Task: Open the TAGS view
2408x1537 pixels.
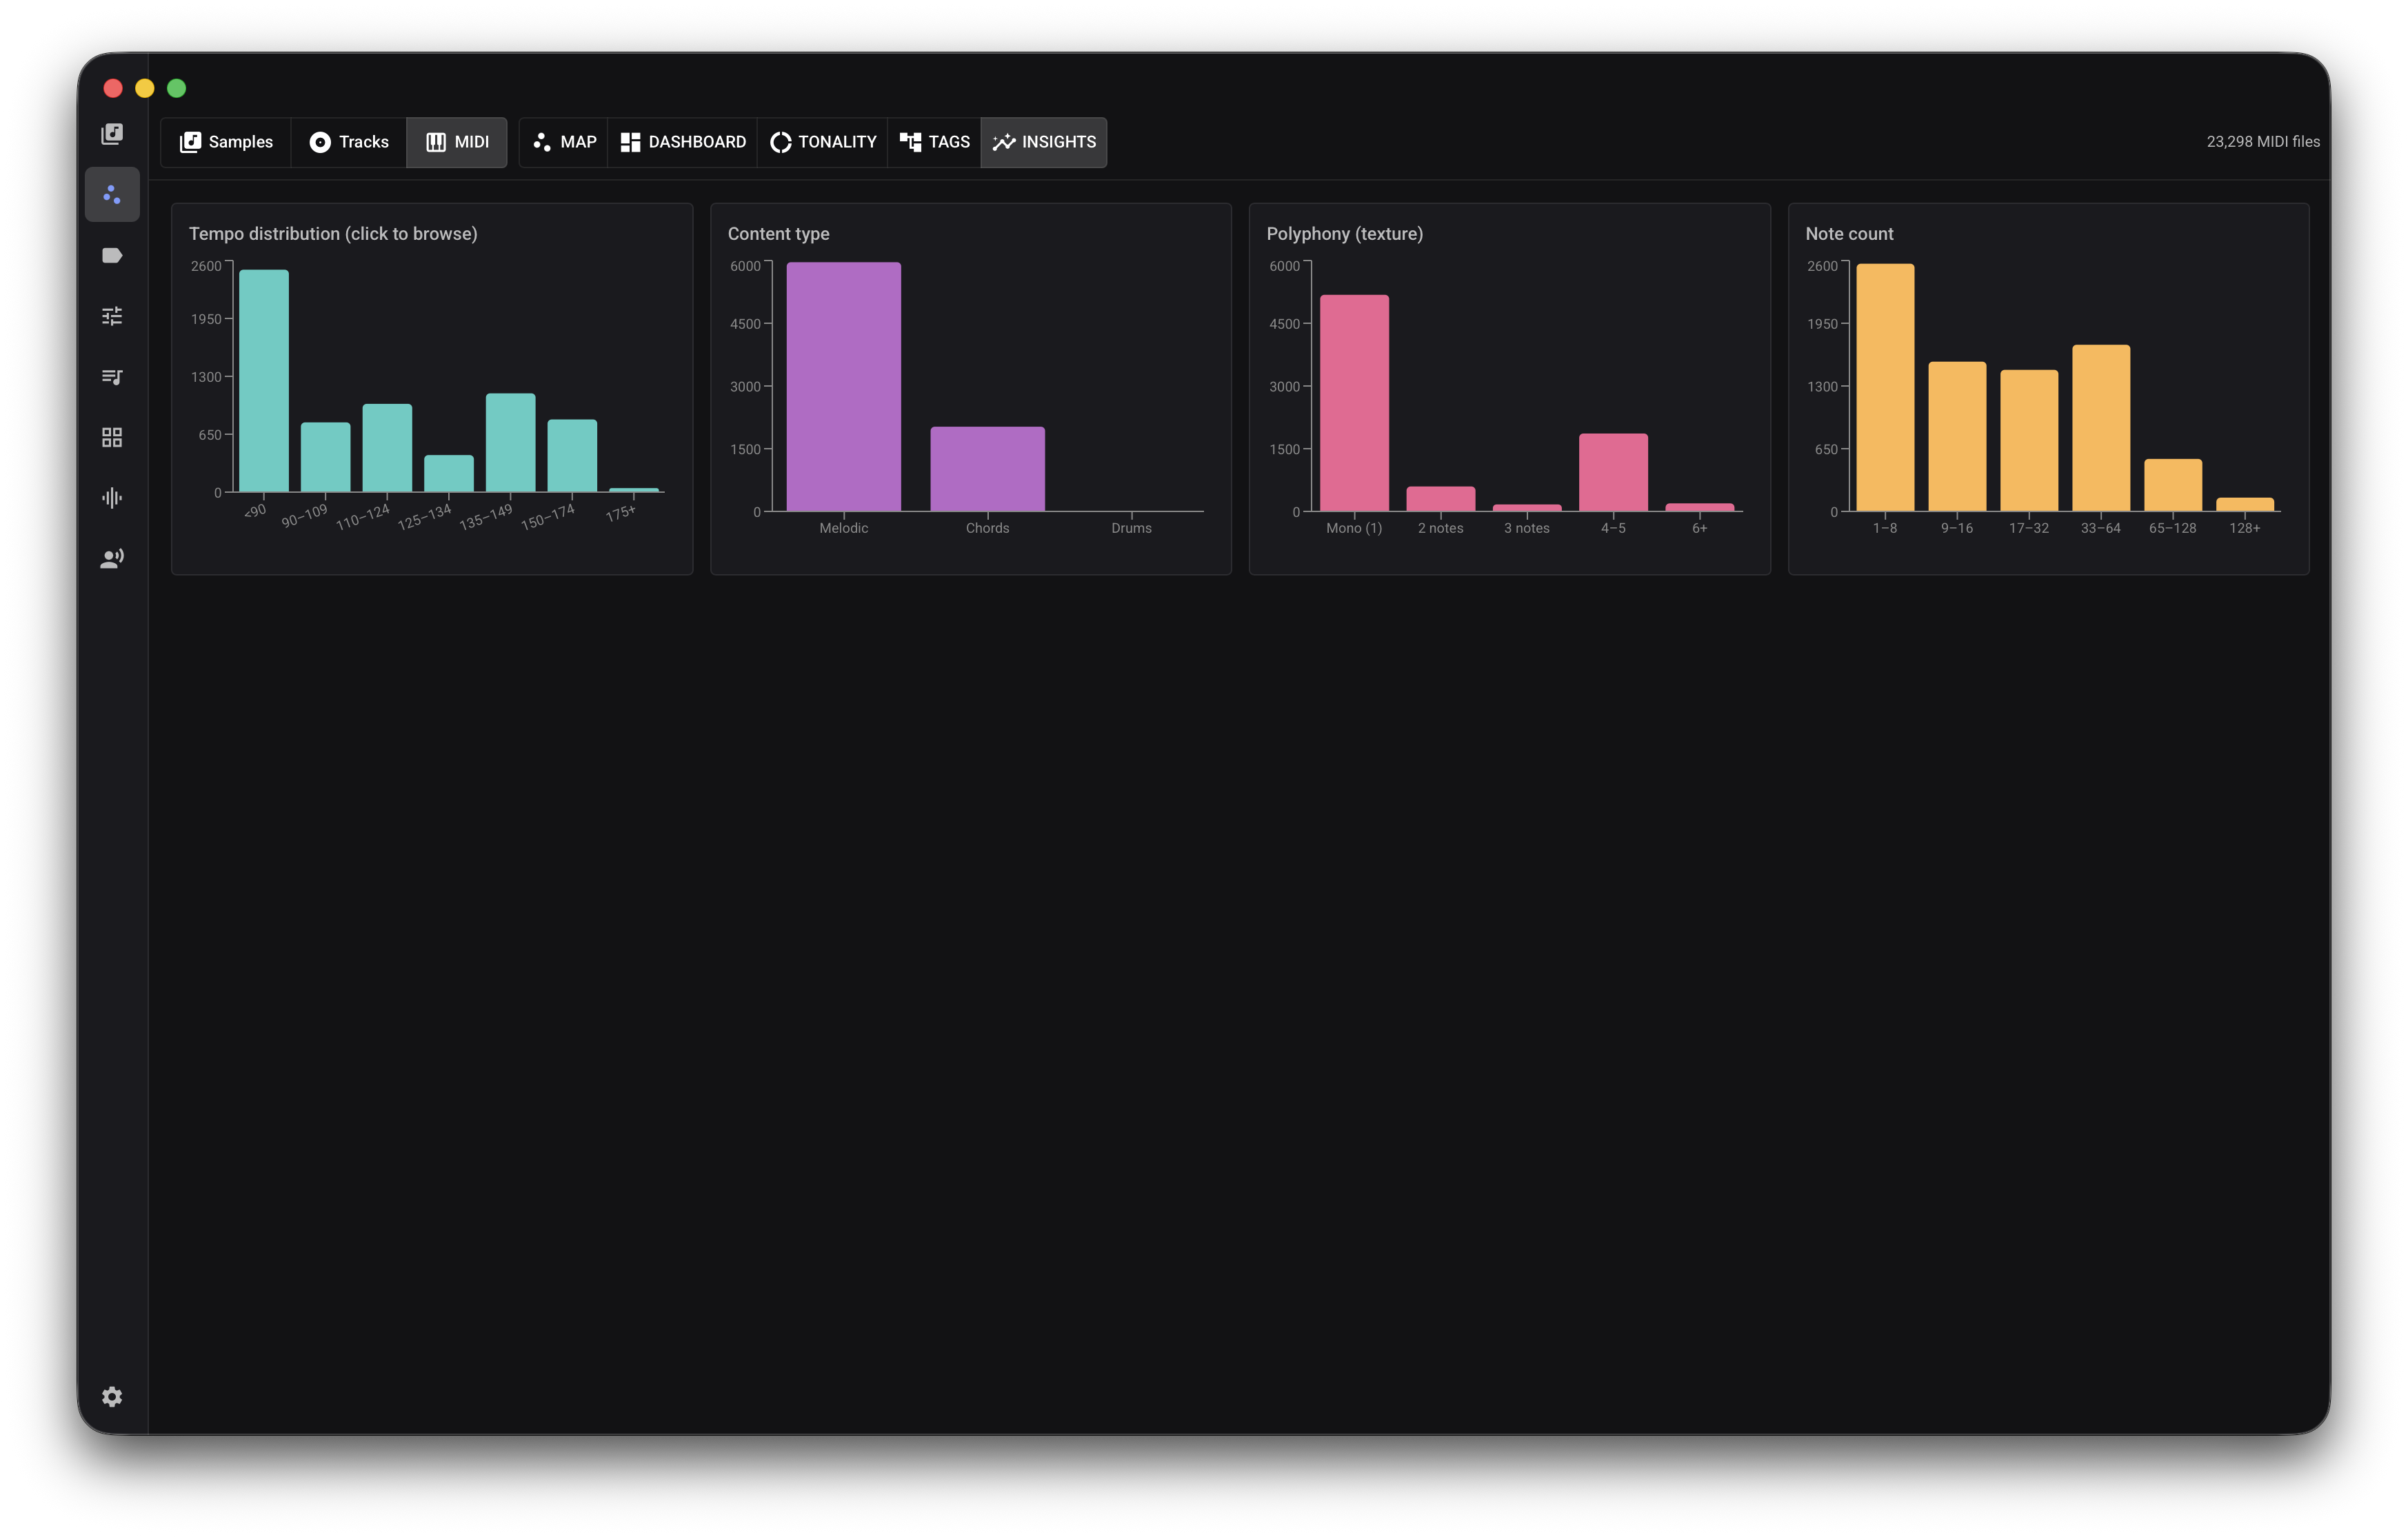Action: coord(934,142)
